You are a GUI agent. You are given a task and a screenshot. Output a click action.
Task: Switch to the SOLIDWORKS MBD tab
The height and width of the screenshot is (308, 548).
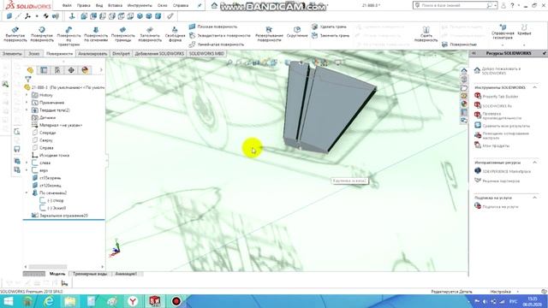point(206,54)
